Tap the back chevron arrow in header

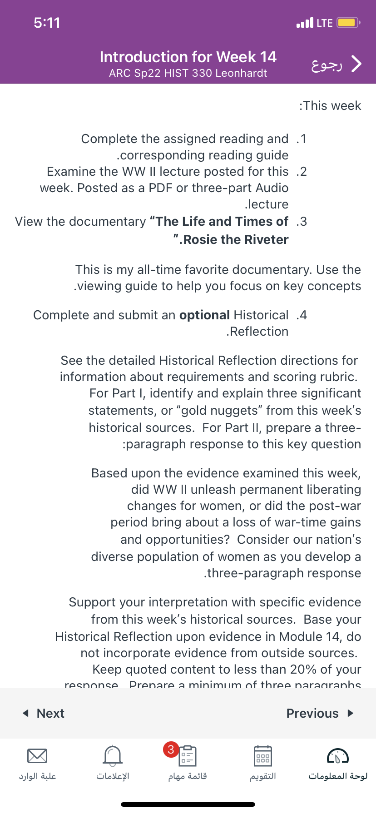[357, 64]
